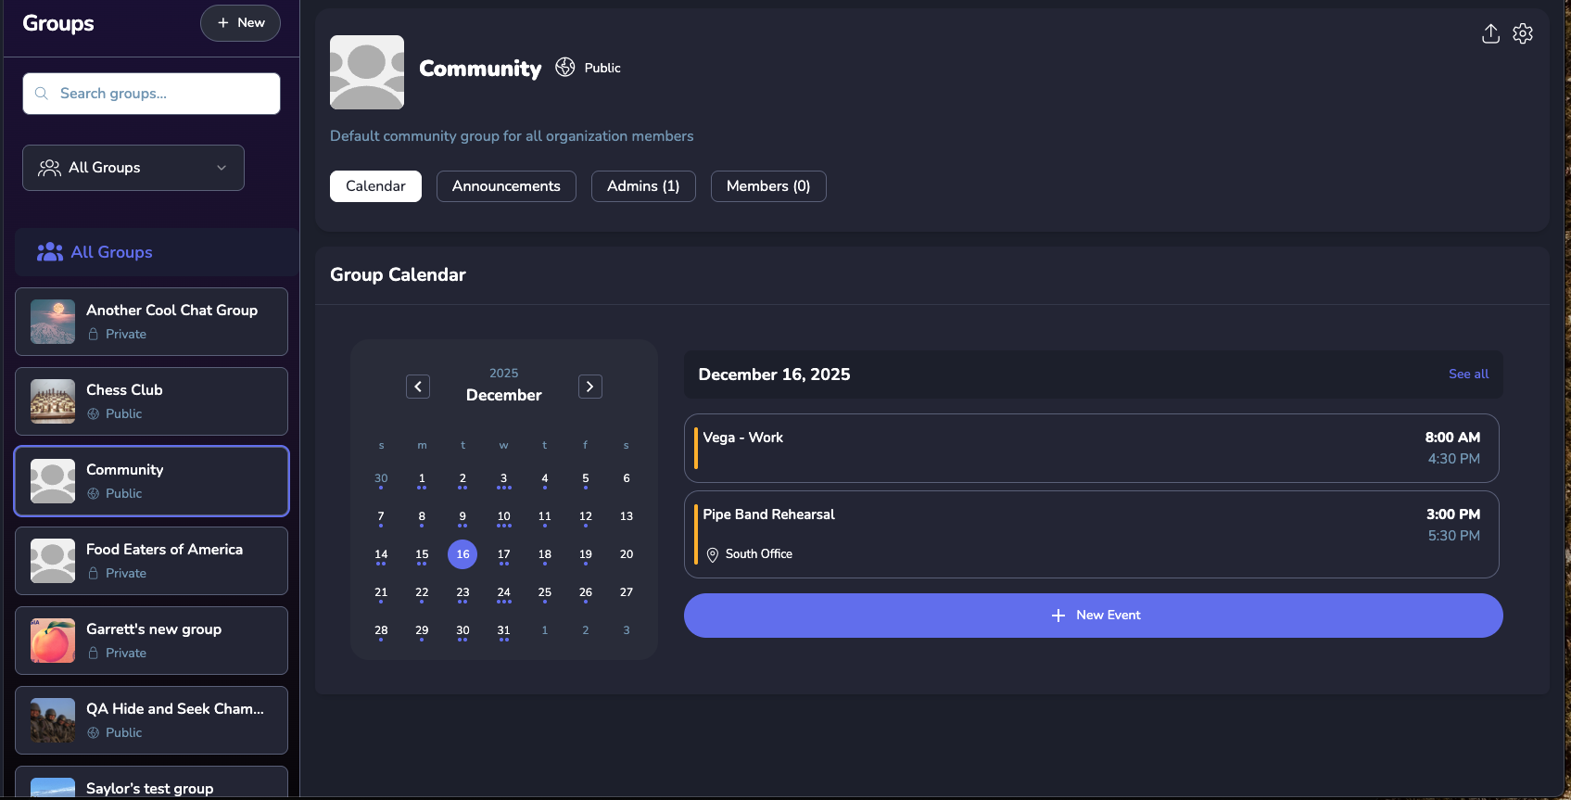Click the South Office location pin icon
Image resolution: width=1571 pixels, height=800 pixels.
point(713,554)
